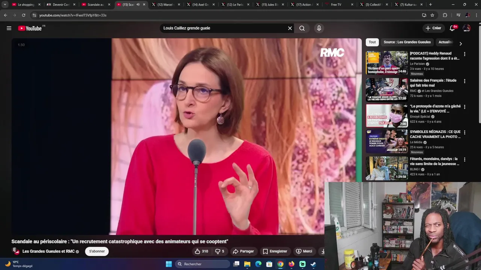481x270 pixels.
Task: Open the Chrome extensions puzzle icon
Action: pos(445,15)
